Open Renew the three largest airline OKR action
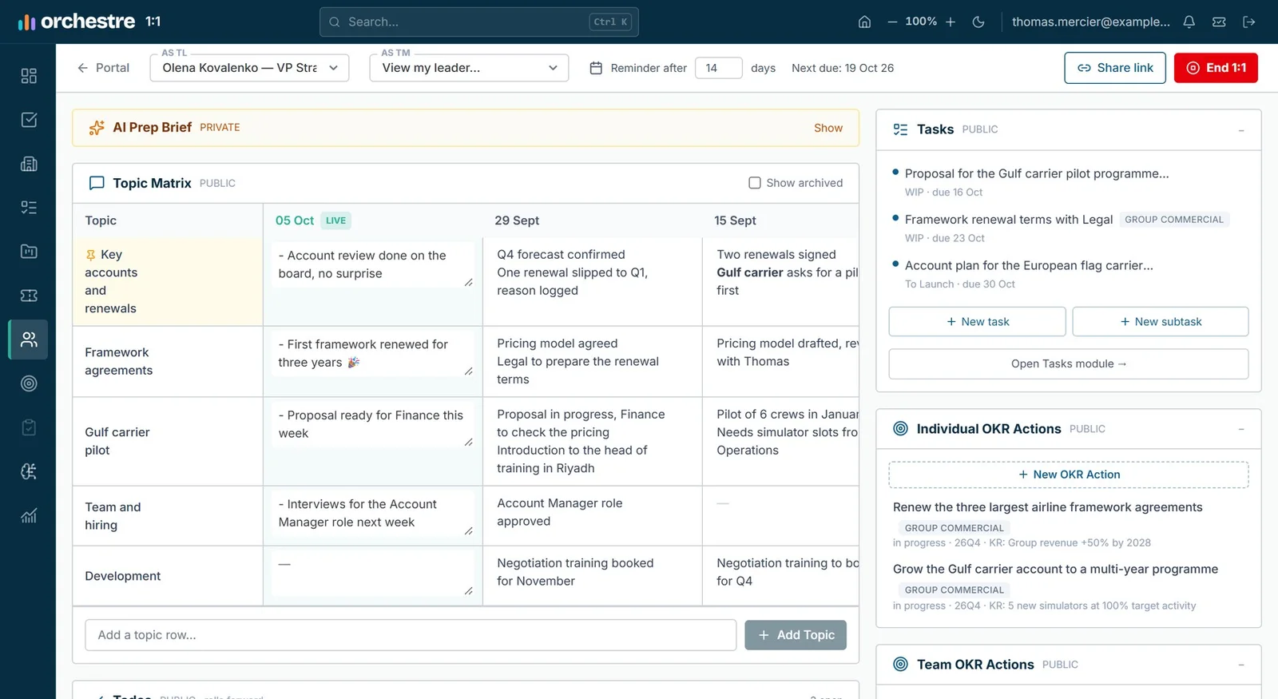Image resolution: width=1278 pixels, height=699 pixels. 1048,507
